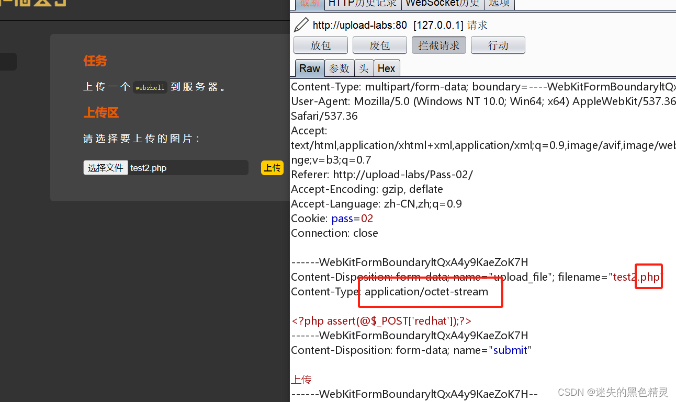Switch to the 参数 params tab
Screen dimensions: 676x402
[x=339, y=68]
